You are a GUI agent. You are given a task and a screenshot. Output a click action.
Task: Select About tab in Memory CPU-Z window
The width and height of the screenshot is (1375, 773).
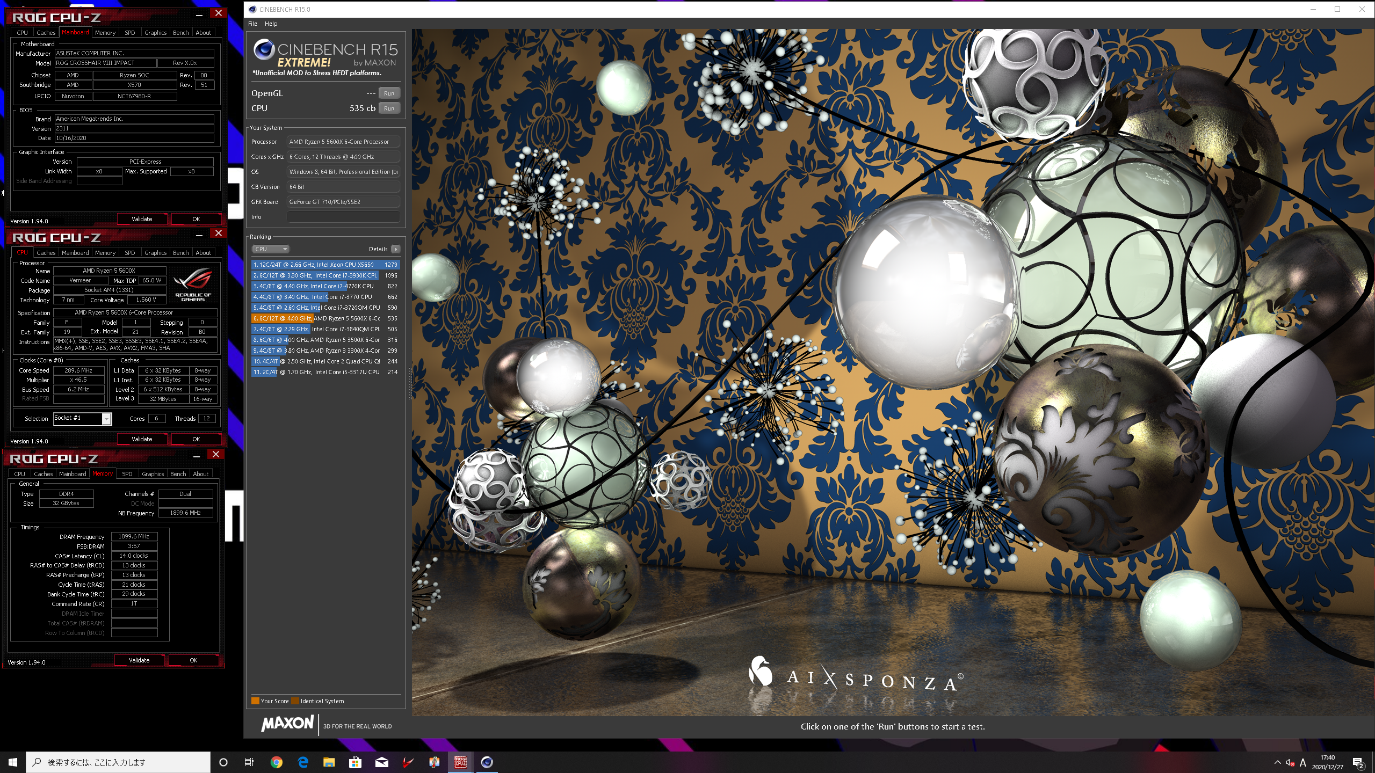200,474
